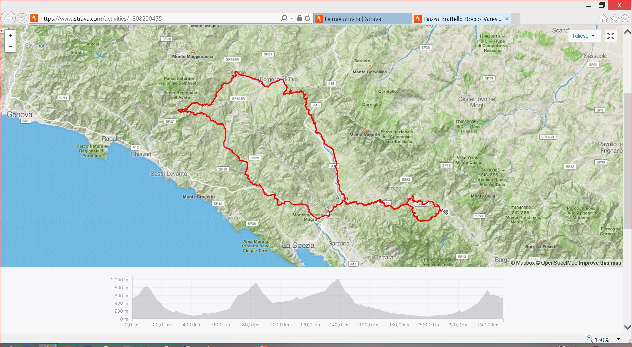The height and width of the screenshot is (347, 632).
Task: Click the Sarzana town label
Action: click(x=339, y=244)
